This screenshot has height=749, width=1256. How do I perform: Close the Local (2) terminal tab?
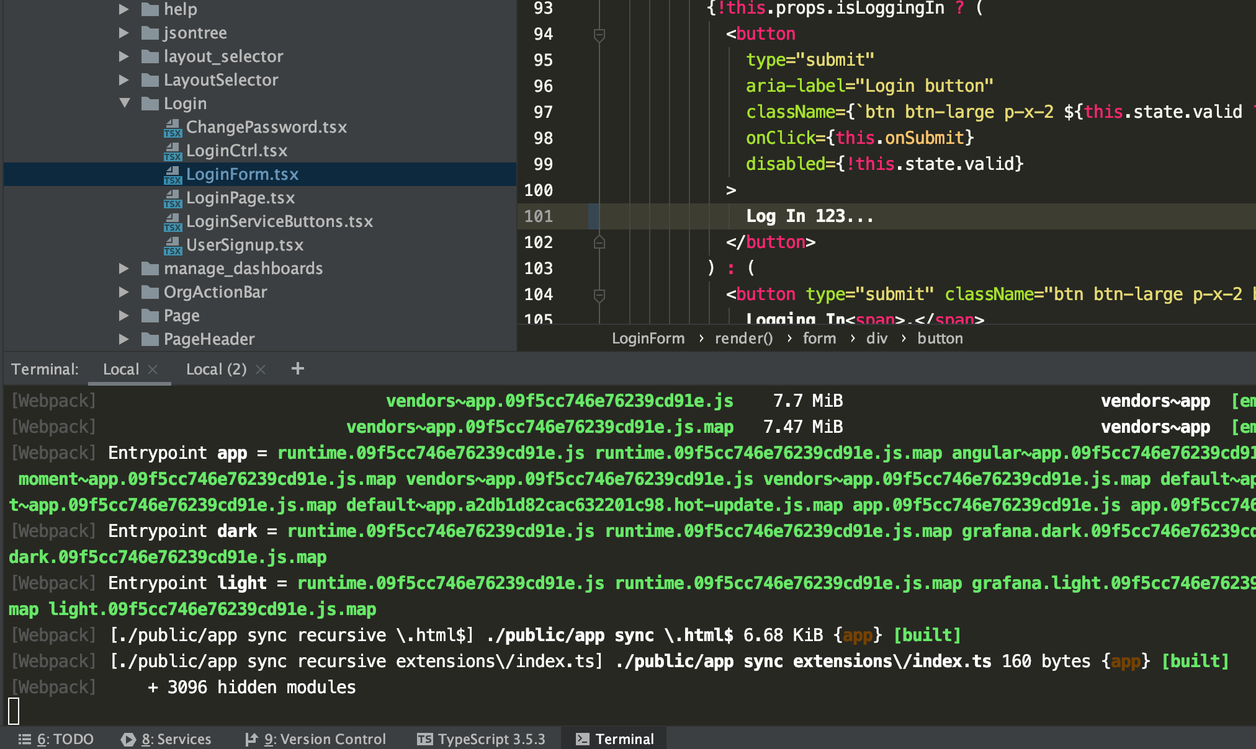261,370
